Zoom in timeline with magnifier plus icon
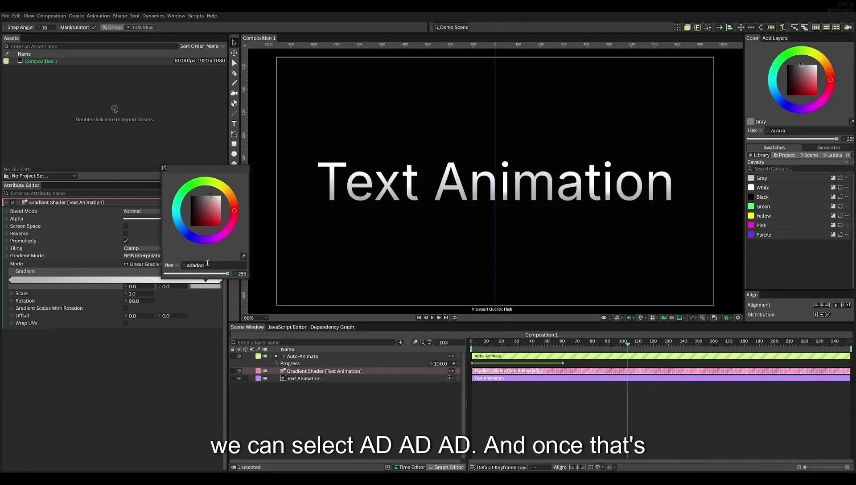The image size is (856, 485). pyautogui.click(x=847, y=467)
